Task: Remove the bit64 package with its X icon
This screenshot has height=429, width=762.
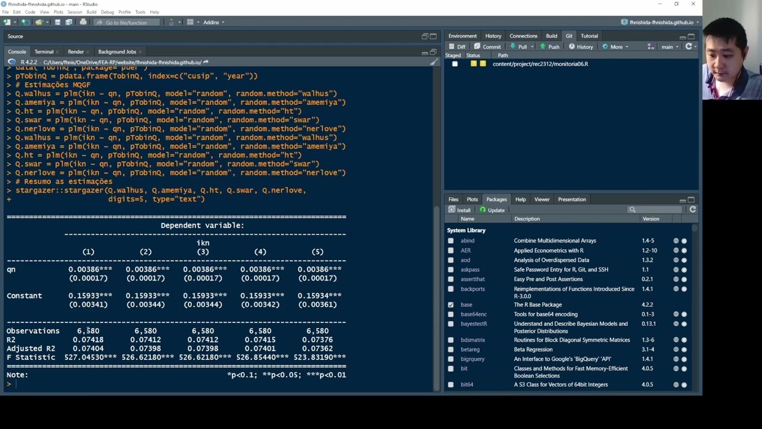Action: pos(684,384)
